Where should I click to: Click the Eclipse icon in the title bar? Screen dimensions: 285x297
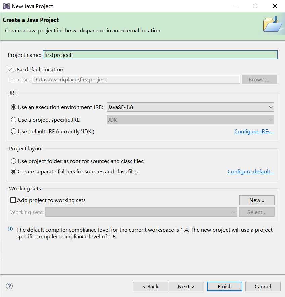[6, 6]
